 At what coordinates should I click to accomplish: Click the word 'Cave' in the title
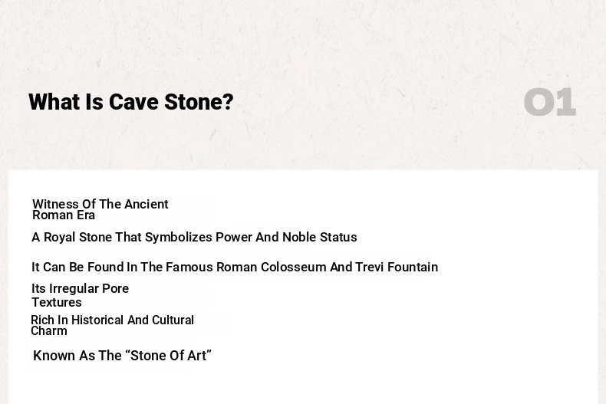tap(133, 103)
